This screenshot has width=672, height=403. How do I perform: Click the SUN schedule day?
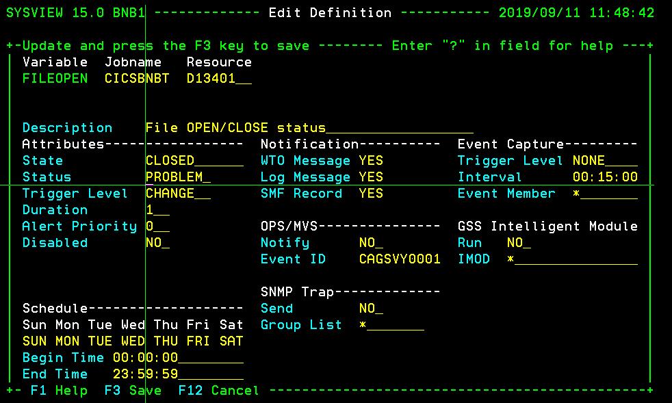point(34,341)
